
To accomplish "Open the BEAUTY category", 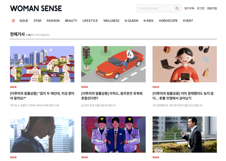I will click(x=71, y=21).
